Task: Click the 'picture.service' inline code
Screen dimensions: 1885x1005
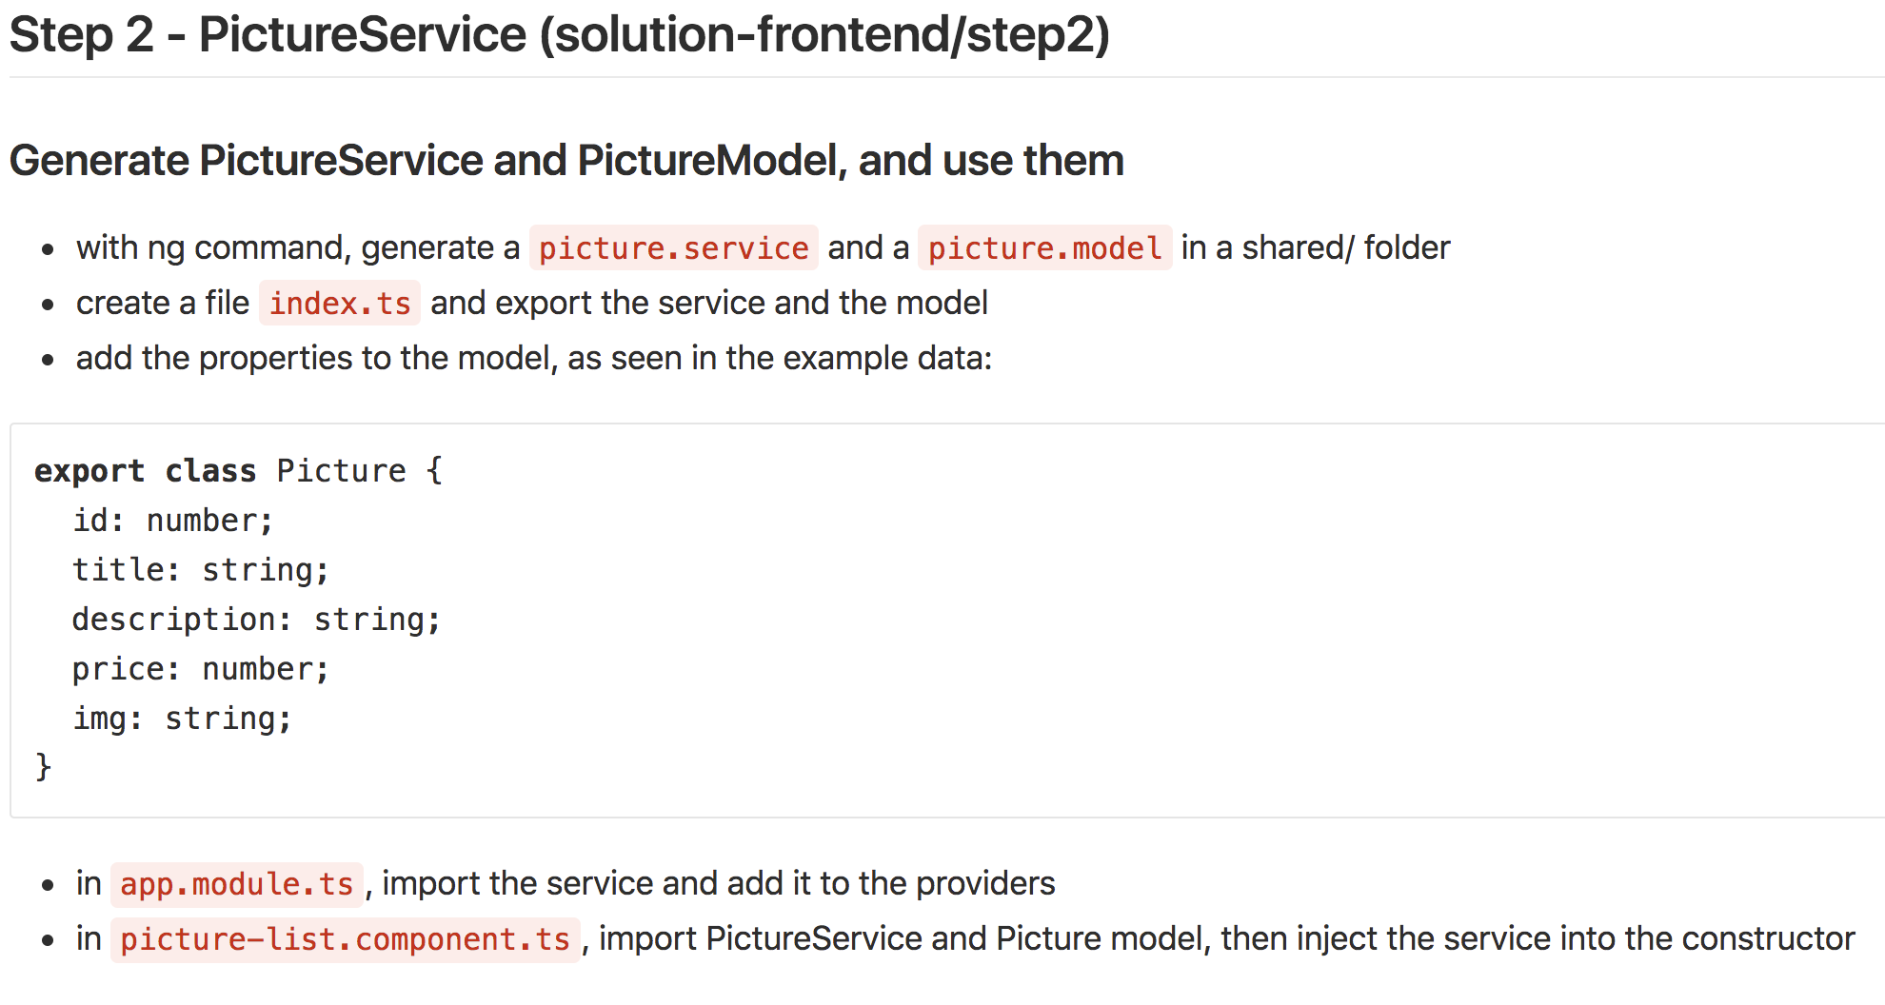Action: click(673, 248)
